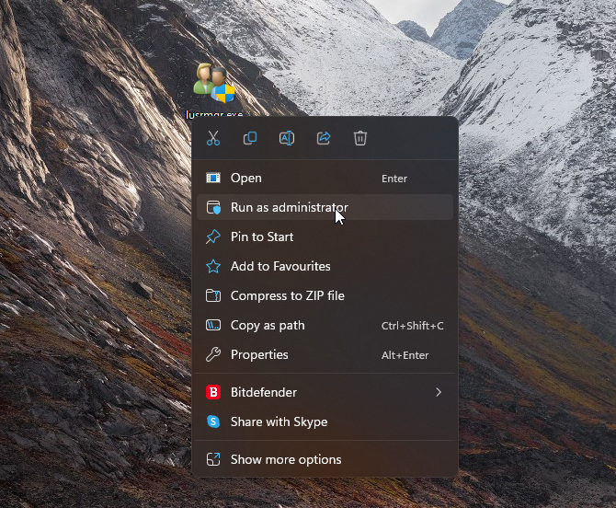
Task: Click the Delete trash bin icon
Action: click(360, 138)
